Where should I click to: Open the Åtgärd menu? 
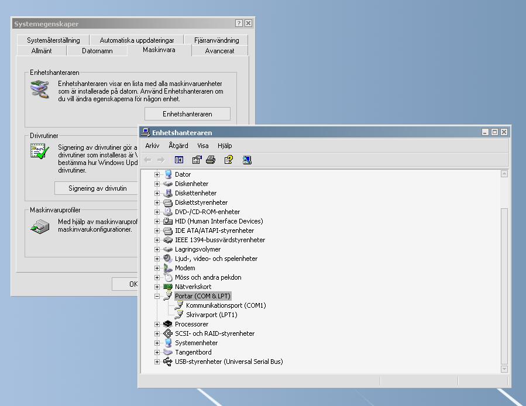click(178, 146)
